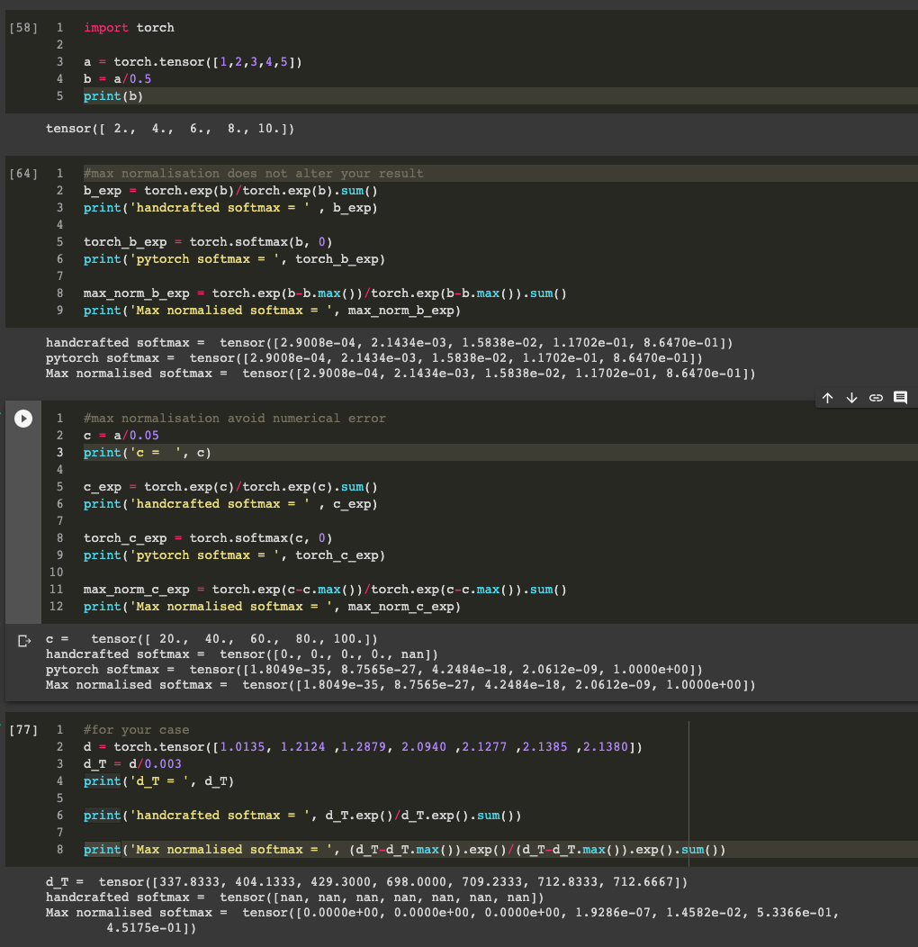Click the print(b) line in first cell
918x947 pixels.
point(113,95)
